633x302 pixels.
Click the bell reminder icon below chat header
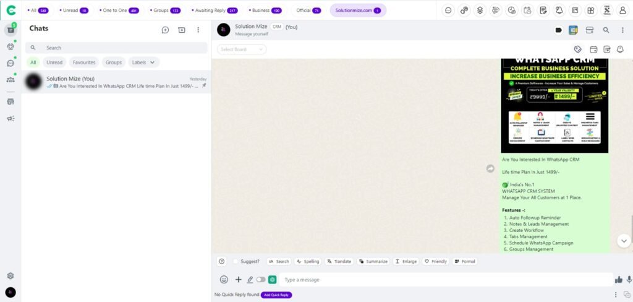click(x=620, y=50)
